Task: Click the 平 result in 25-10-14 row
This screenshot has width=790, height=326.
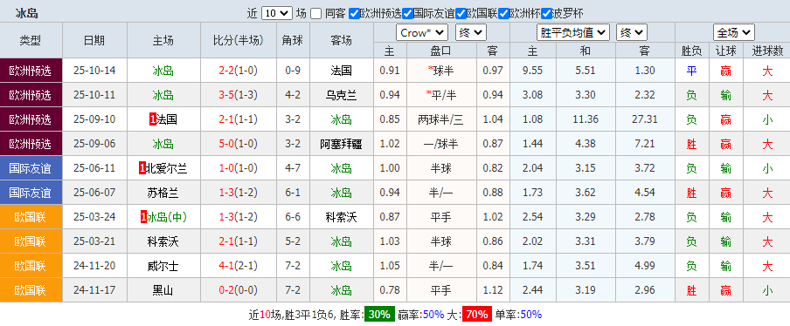Action: (x=692, y=71)
